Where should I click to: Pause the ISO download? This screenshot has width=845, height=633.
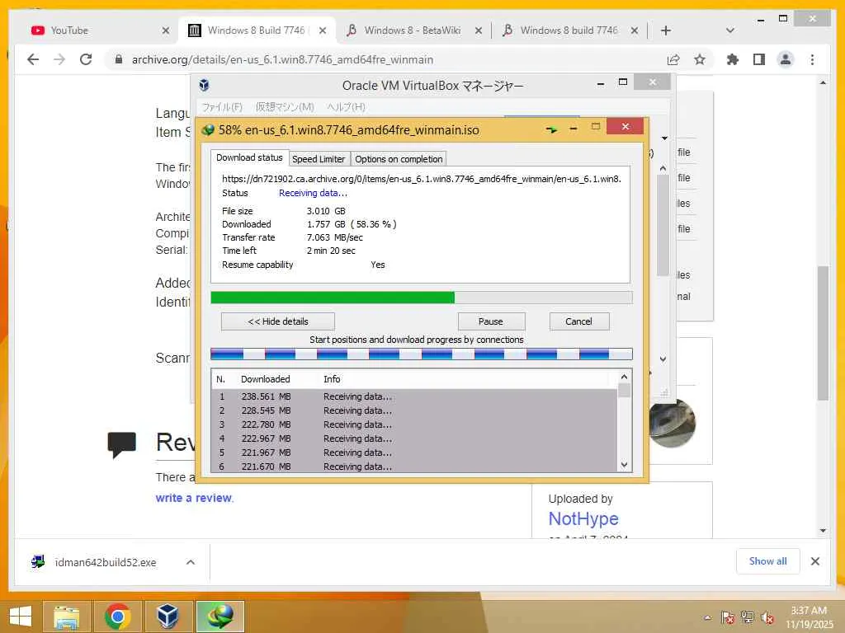click(x=491, y=321)
